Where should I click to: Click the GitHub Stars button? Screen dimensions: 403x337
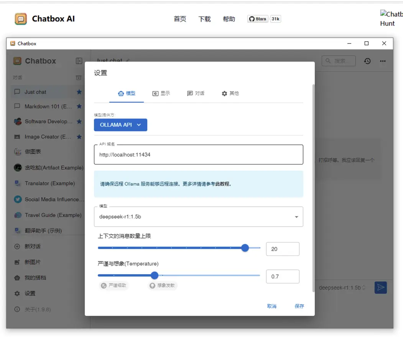[258, 19]
